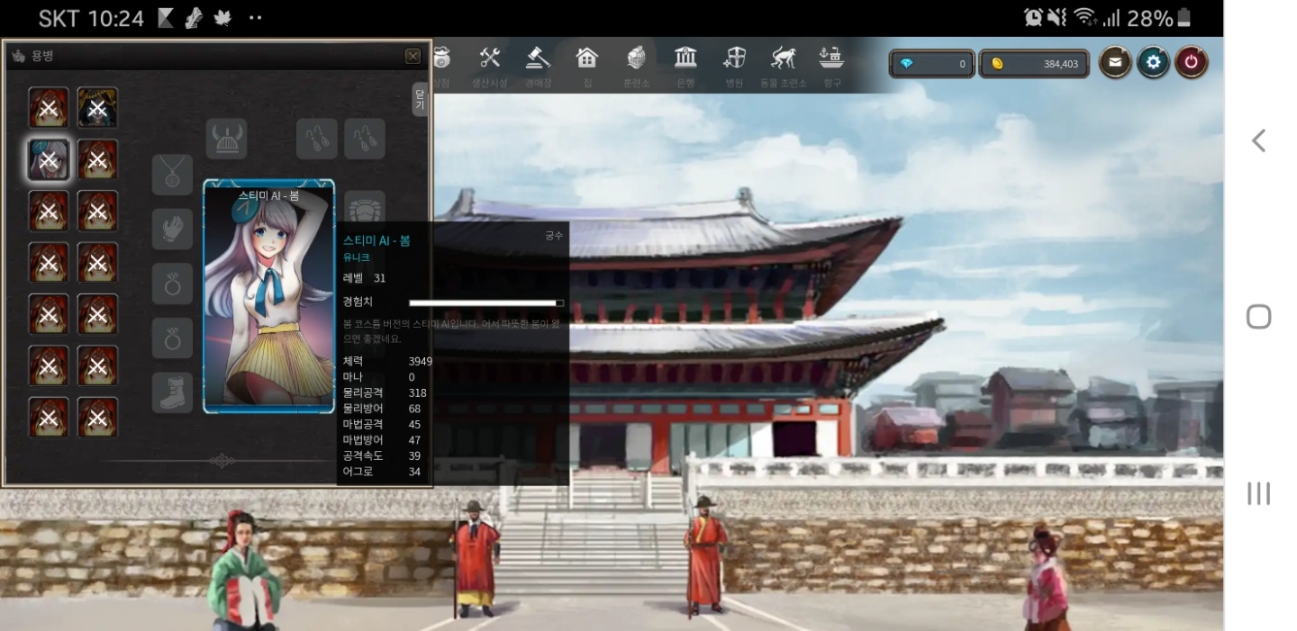Open the 동물 조련소 animal trainer
Screen dimensions: 1297x631
pos(783,67)
